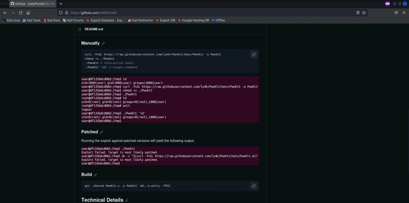Screen dimensions: 409x203
Task: Open the Exploit-DB bookmark
Action: click(x=165, y=20)
